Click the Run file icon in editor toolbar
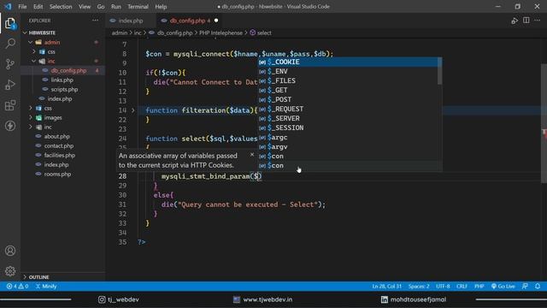 (515, 21)
